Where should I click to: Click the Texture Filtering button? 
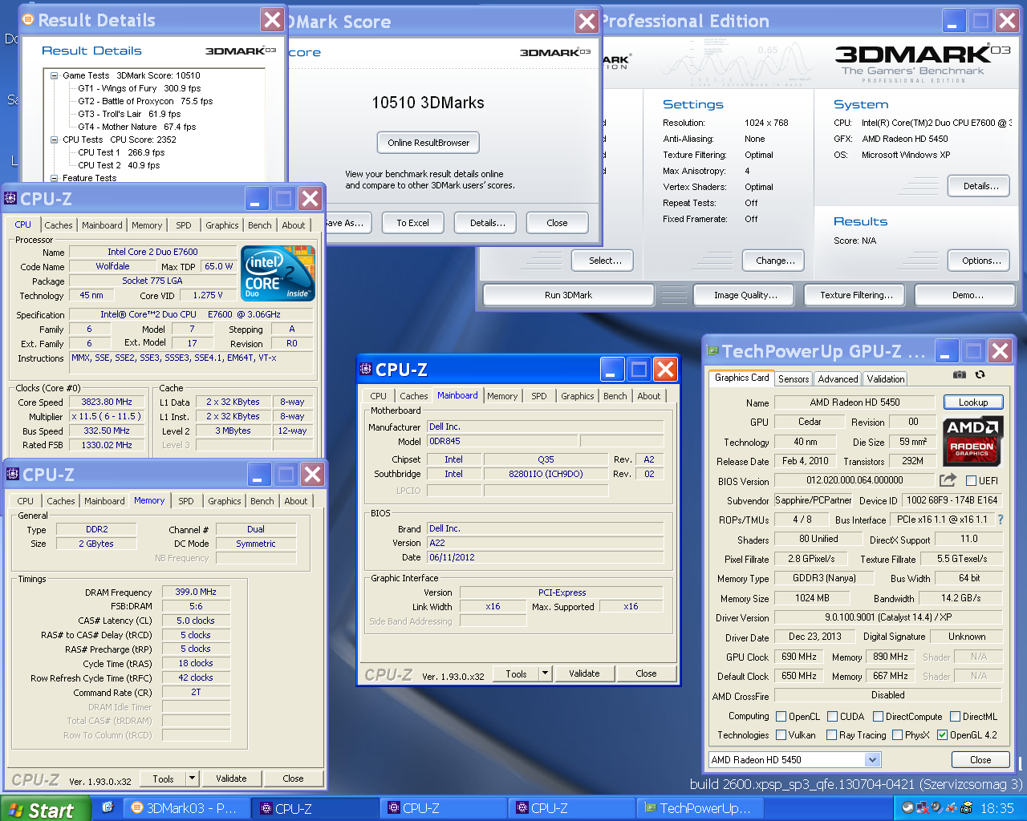point(856,295)
